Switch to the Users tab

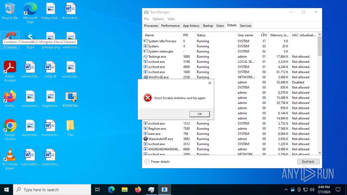coord(220,26)
